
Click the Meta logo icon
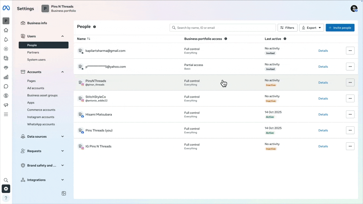[6, 8]
